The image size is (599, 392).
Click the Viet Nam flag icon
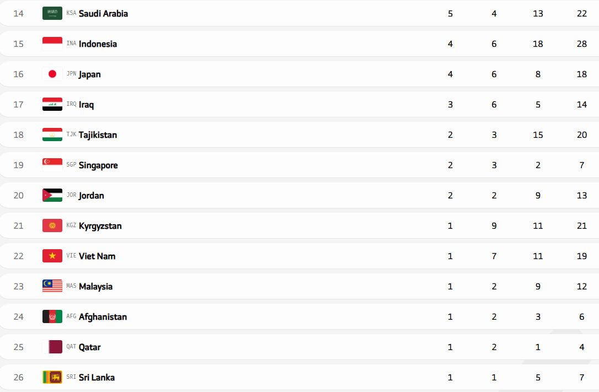[52, 256]
